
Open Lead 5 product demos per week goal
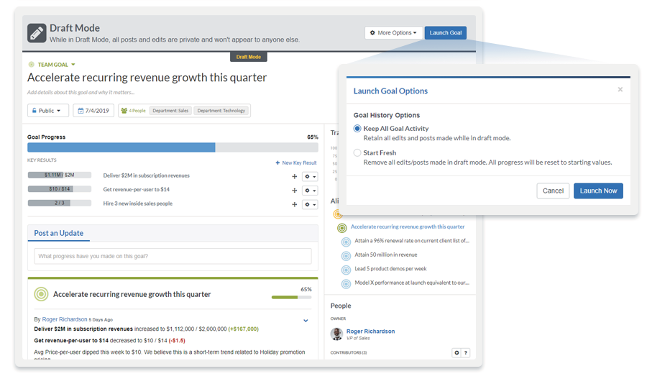click(x=390, y=269)
